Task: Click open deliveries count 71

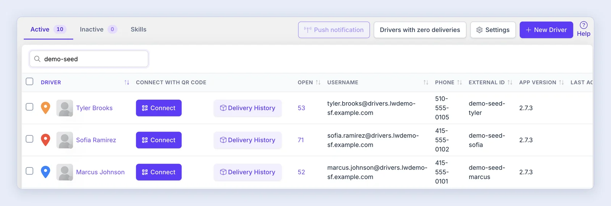Action: (301, 140)
